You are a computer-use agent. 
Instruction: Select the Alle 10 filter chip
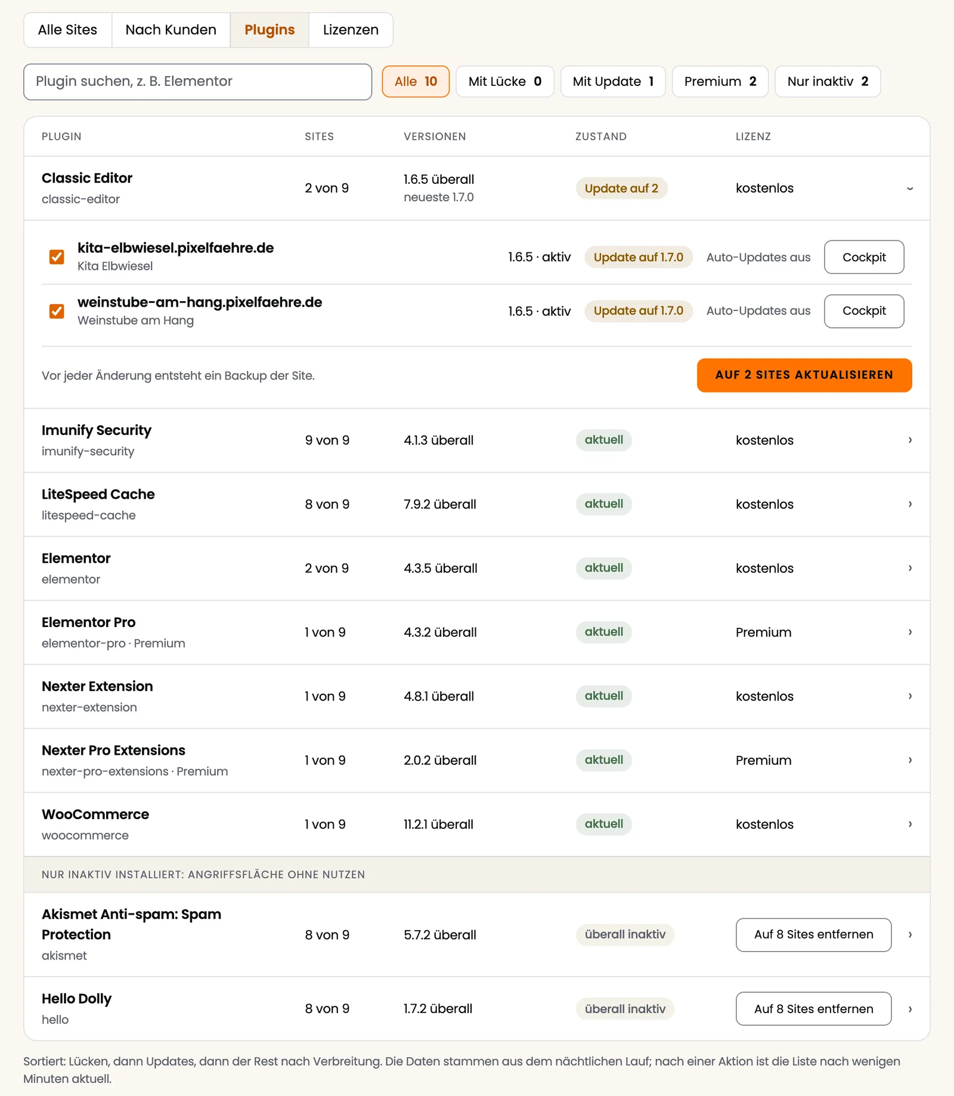(x=416, y=81)
